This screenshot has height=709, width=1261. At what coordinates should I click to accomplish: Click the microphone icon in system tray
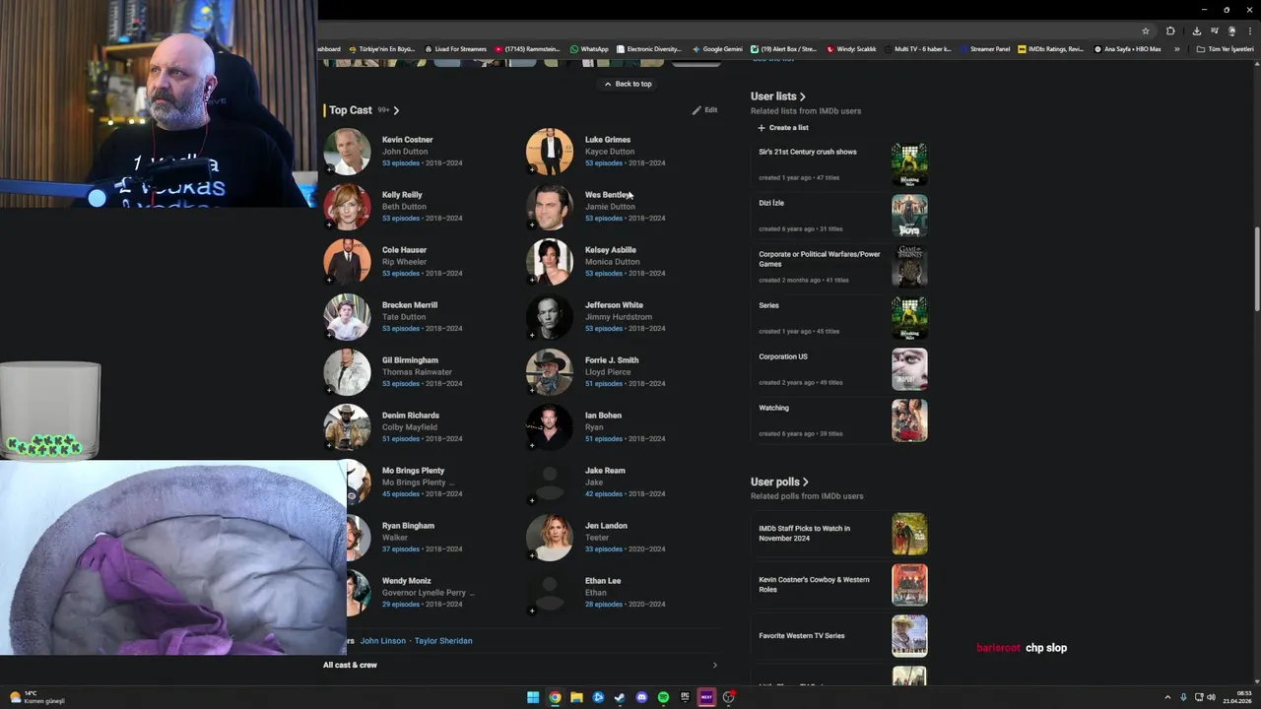click(1183, 697)
